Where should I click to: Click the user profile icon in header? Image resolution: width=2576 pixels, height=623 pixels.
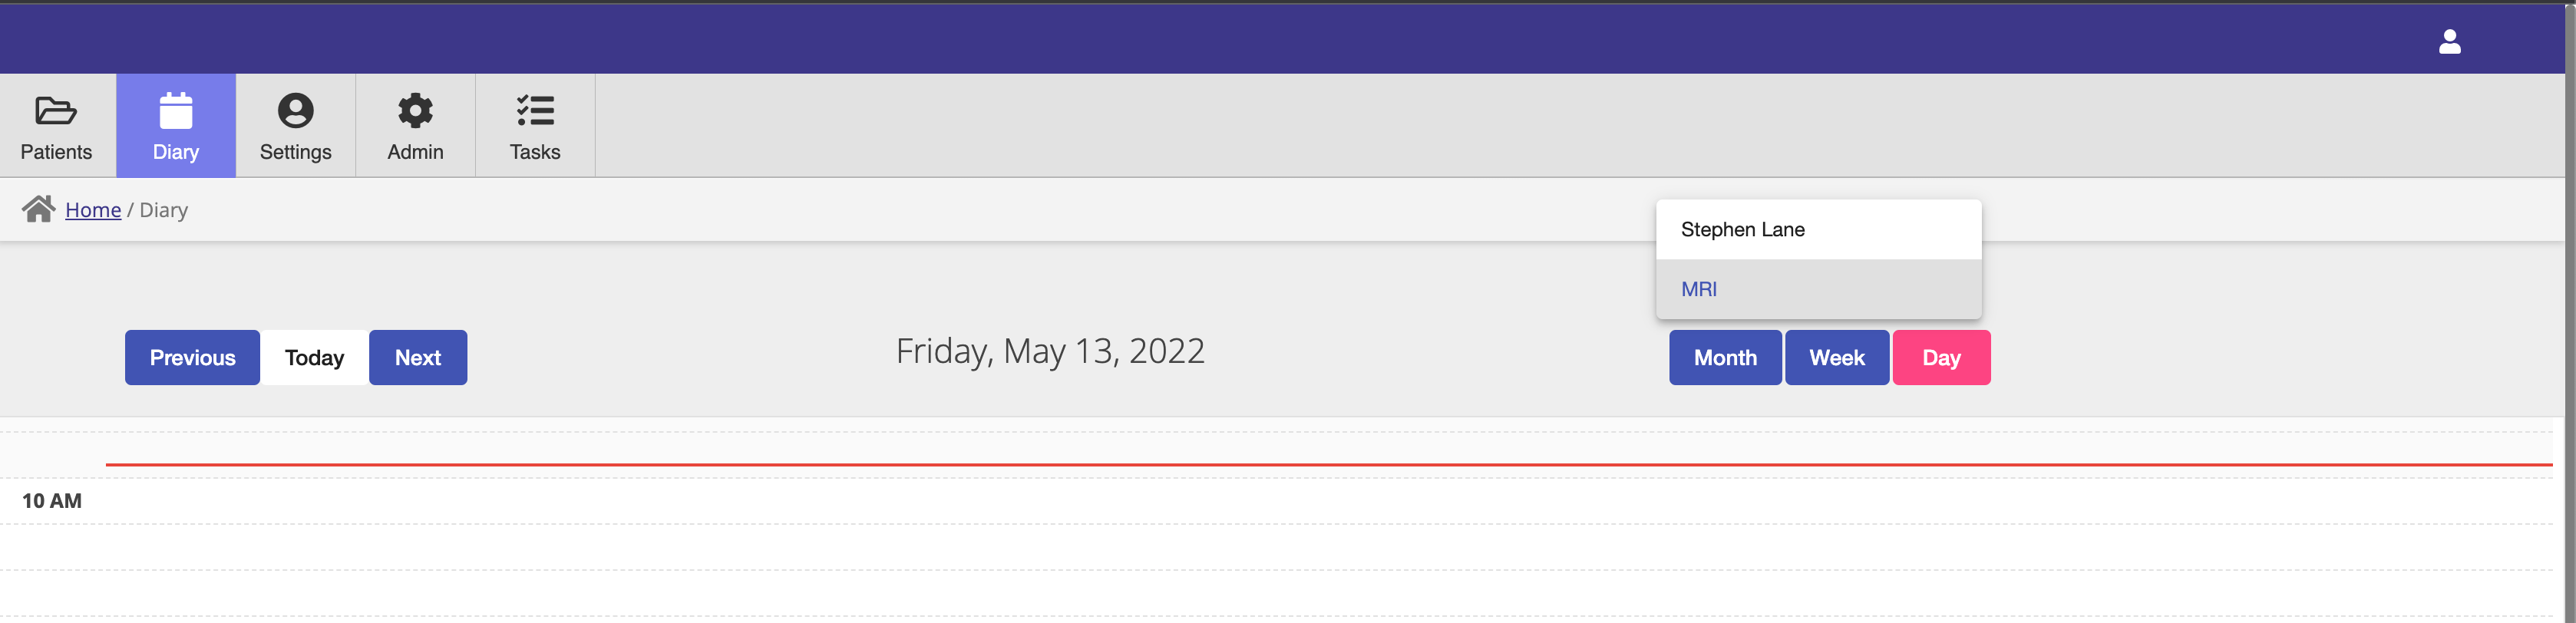pos(2449,41)
